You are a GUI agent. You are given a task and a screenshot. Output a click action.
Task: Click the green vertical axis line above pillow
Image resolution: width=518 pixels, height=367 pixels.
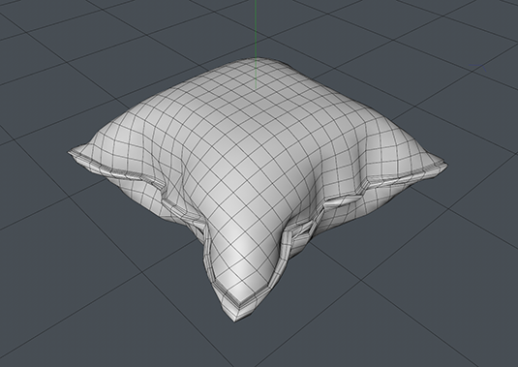tap(256, 29)
